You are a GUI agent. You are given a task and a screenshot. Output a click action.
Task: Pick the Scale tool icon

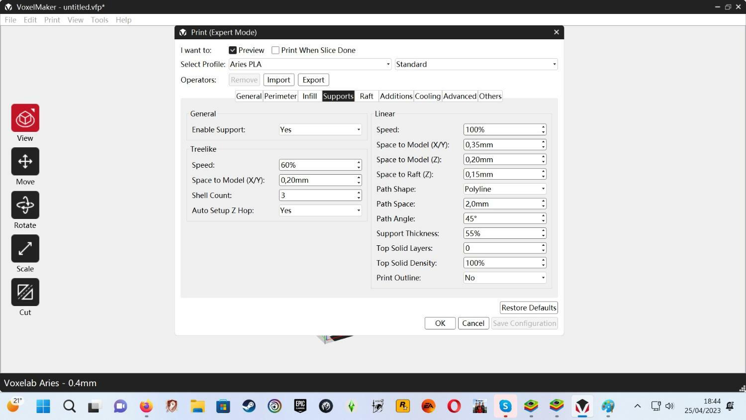25,248
